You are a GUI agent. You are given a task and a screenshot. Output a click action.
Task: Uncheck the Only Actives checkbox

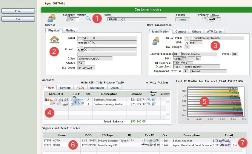[147, 82]
